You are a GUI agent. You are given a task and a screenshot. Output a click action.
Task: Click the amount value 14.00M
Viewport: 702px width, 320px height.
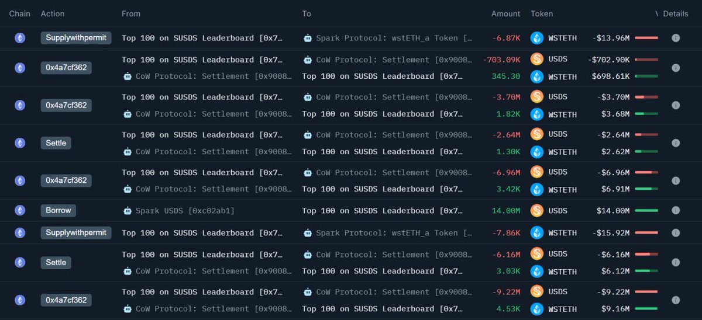tap(506, 211)
